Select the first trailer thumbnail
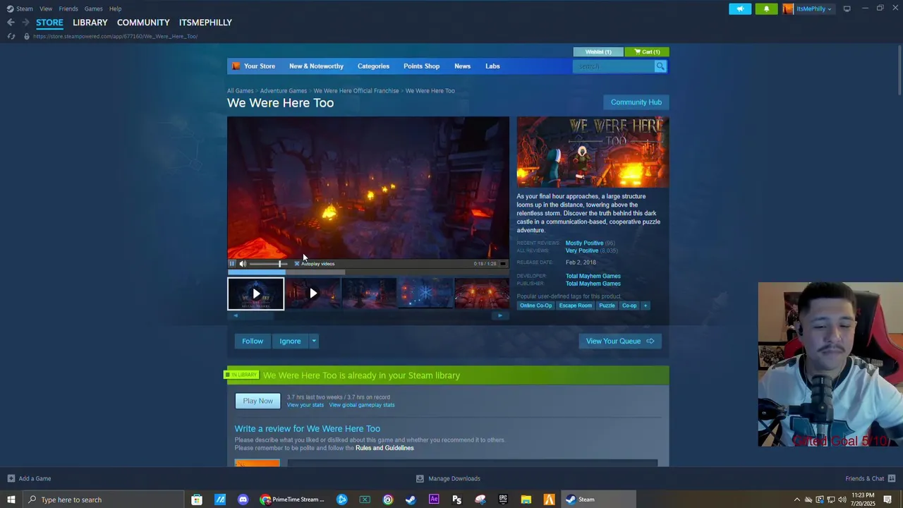 pos(255,294)
